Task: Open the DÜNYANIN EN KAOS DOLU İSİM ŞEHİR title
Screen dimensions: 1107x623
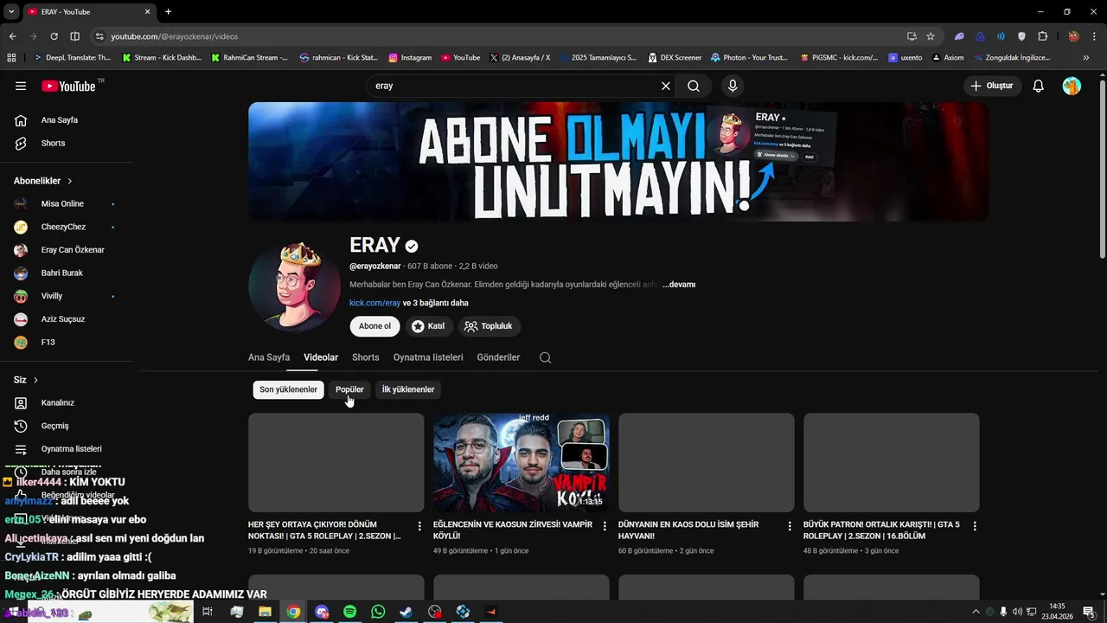Action: click(x=688, y=530)
